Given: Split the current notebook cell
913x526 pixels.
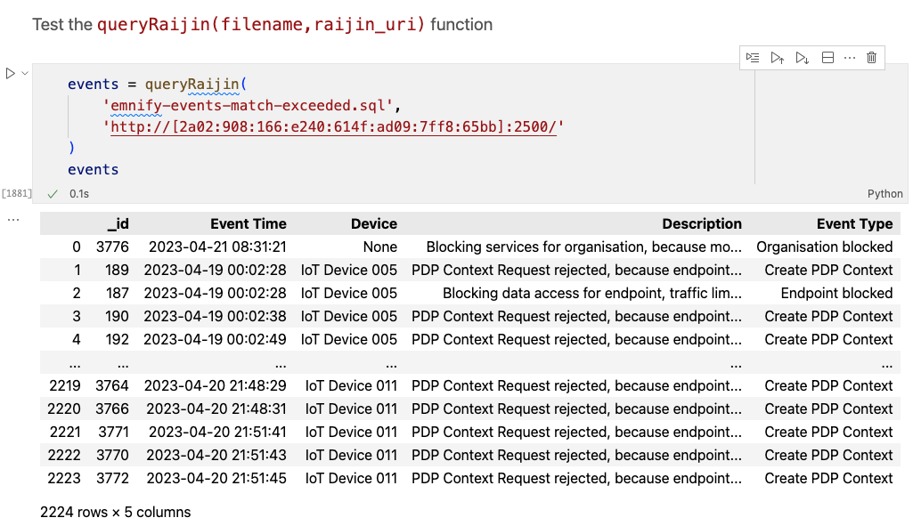Looking at the screenshot, I should pyautogui.click(x=827, y=58).
